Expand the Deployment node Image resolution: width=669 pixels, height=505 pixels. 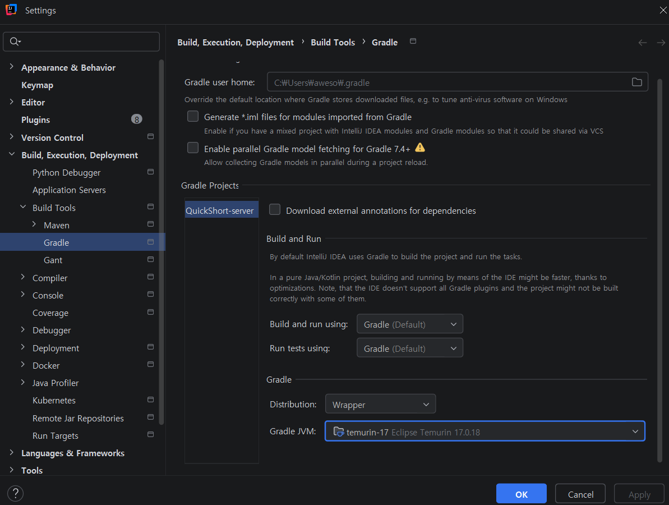pyautogui.click(x=23, y=347)
